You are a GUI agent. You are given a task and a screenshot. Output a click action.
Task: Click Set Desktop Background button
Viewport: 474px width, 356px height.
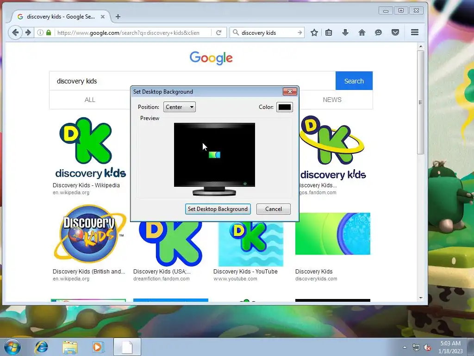click(x=218, y=209)
